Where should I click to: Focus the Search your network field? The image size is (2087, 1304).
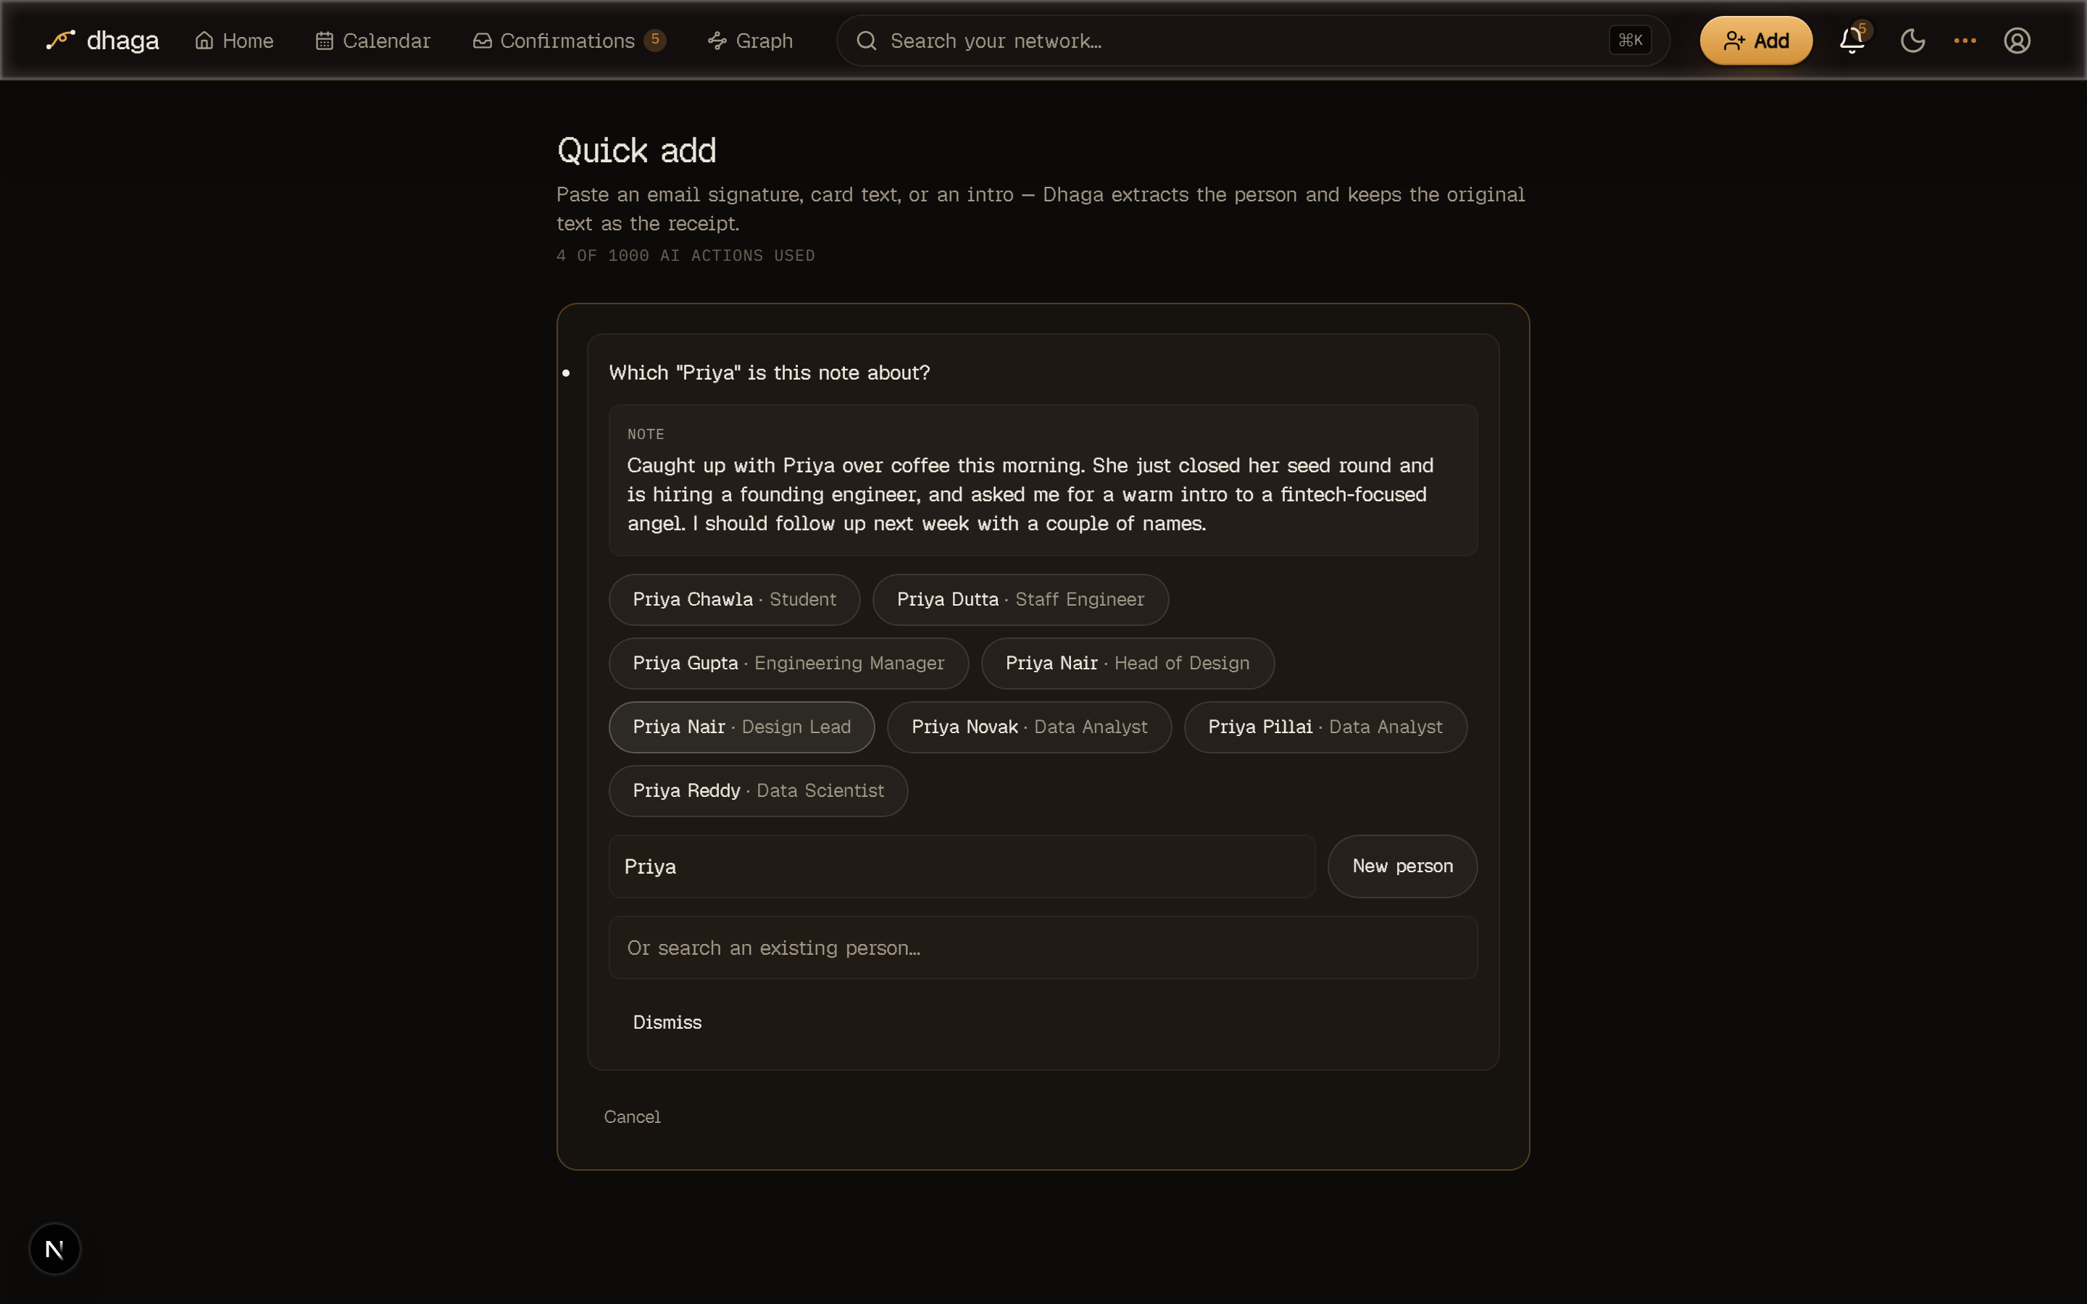[1252, 41]
